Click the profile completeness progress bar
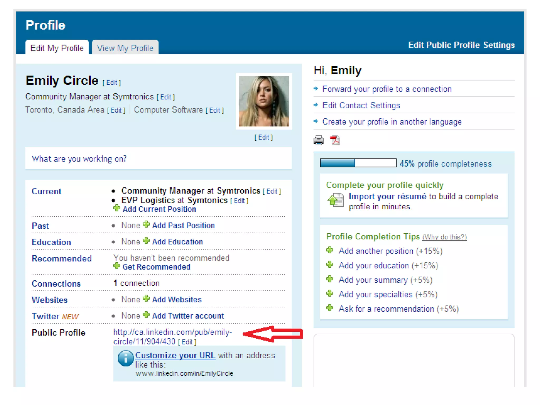 point(358,163)
